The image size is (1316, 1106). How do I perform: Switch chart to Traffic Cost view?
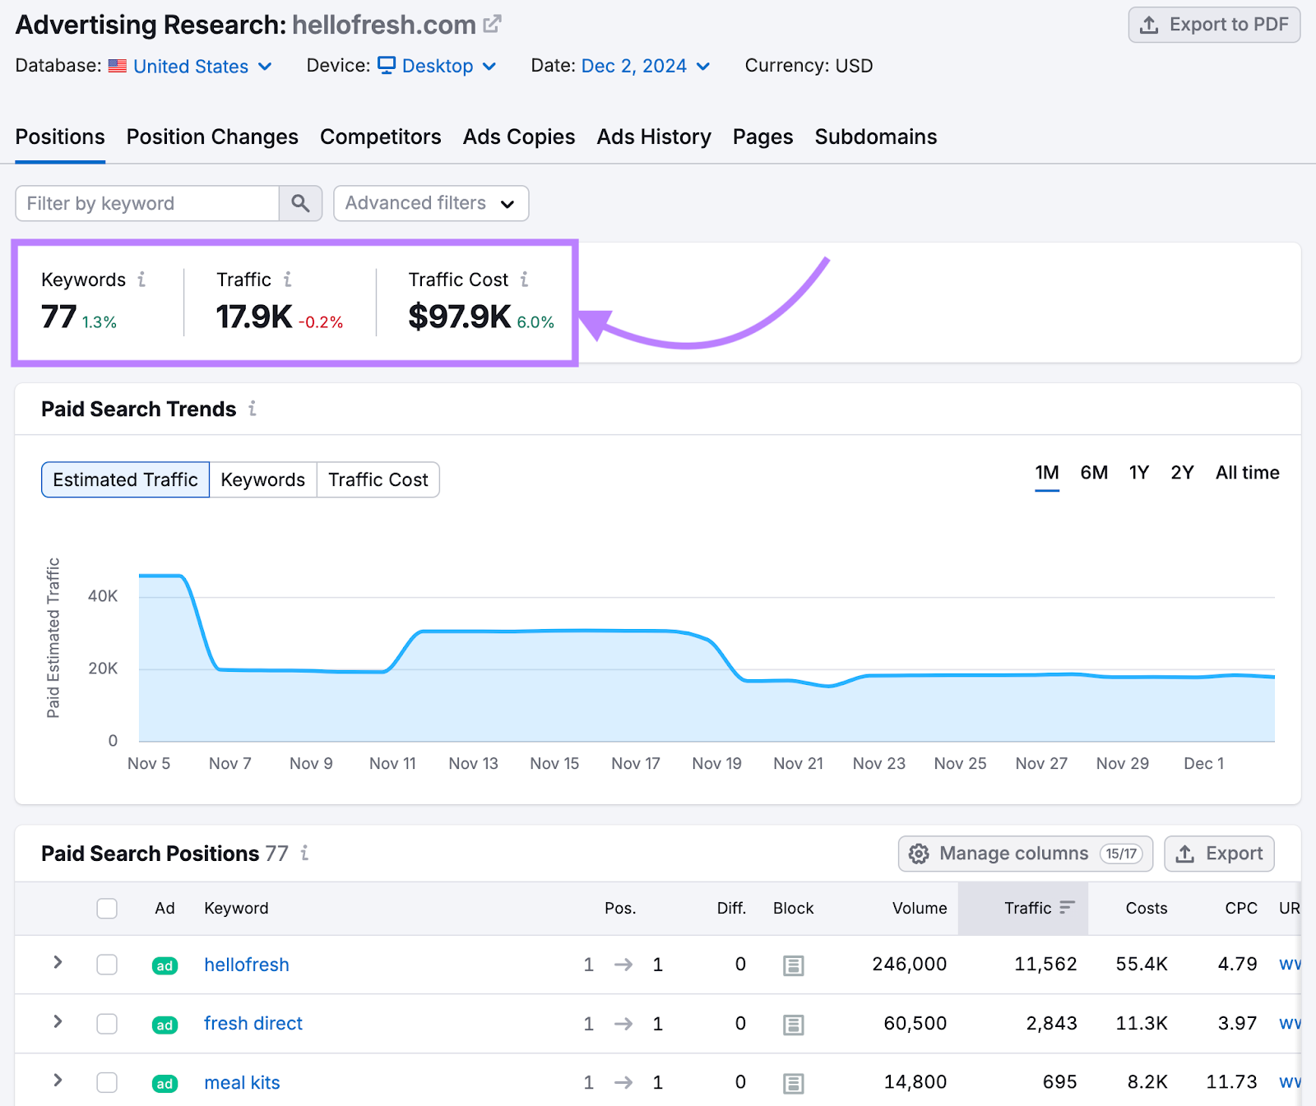click(x=378, y=479)
